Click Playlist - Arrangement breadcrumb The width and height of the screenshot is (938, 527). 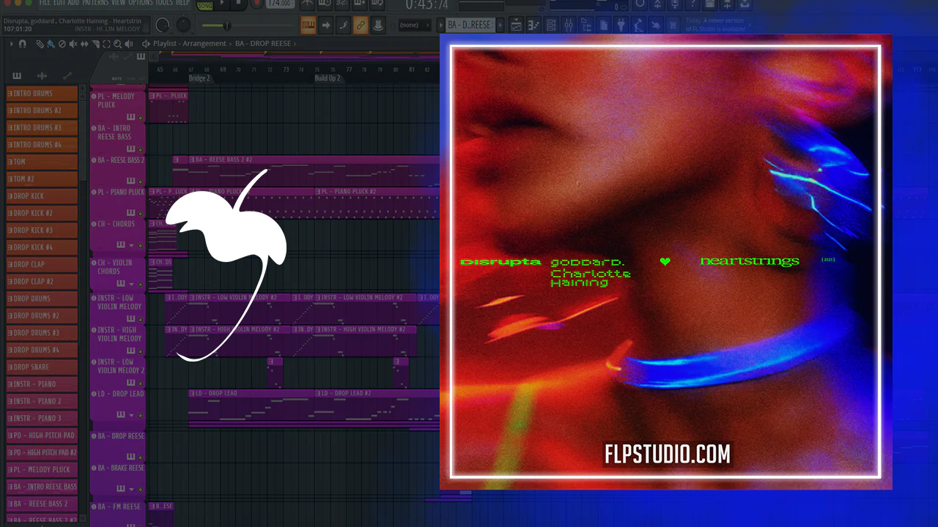coord(189,44)
